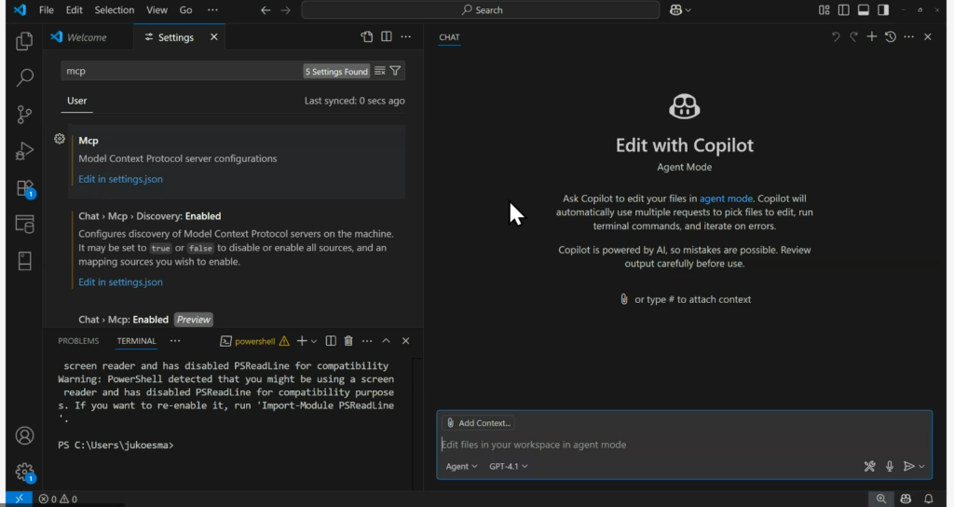This screenshot has height=507, width=954.
Task: Open the settings filter funnel
Action: click(395, 71)
